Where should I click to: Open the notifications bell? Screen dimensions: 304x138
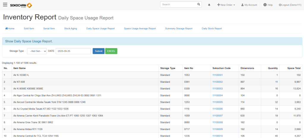coord(209,5)
